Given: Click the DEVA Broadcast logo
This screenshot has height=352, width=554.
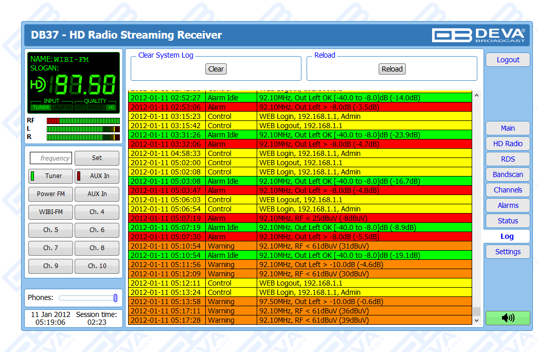Looking at the screenshot, I should (x=478, y=35).
